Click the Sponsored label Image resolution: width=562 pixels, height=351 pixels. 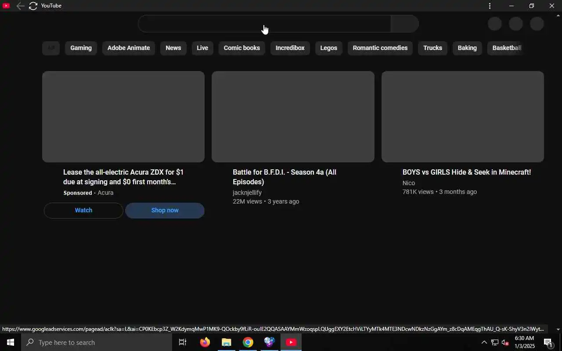pos(78,193)
